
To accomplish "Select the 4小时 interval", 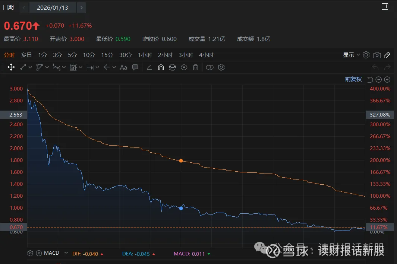I will click(x=206, y=55).
